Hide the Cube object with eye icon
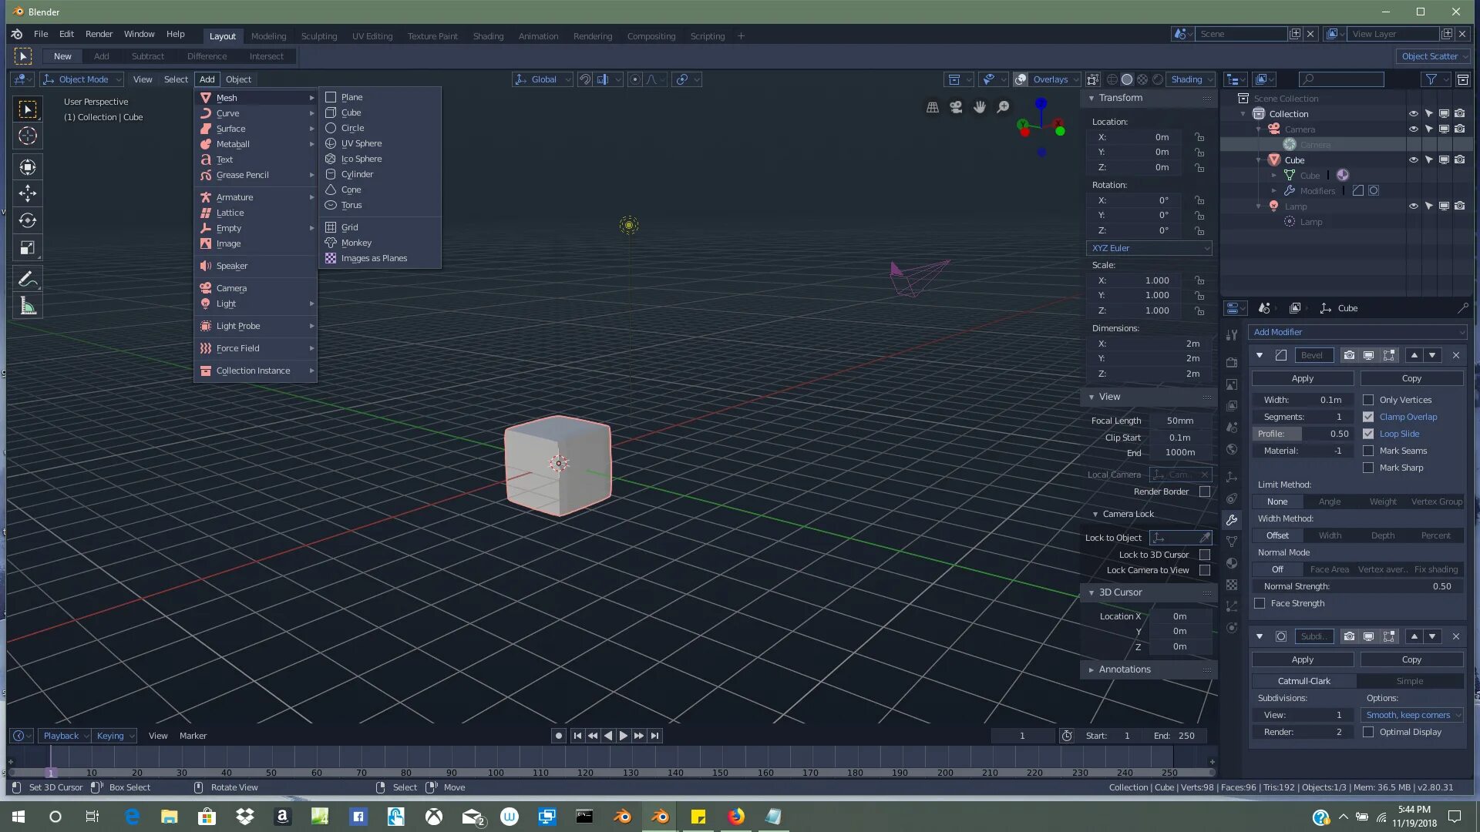Screen dimensions: 1480x832 pyautogui.click(x=1413, y=160)
